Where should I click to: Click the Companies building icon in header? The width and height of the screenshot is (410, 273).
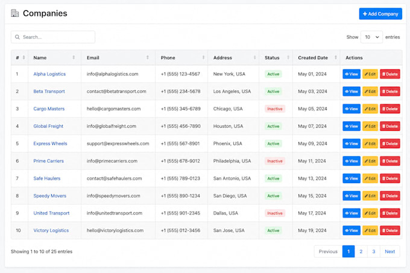point(15,13)
